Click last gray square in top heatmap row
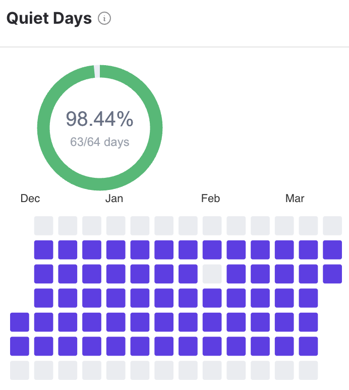This screenshot has width=349, height=390. pyautogui.click(x=332, y=225)
